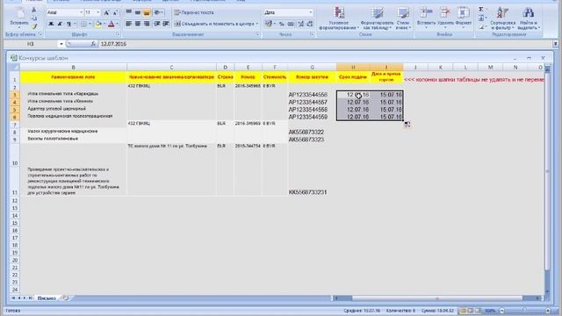Screen dimensions: 562x316
Task: Click cell with KK5568733231
Action: click(312, 182)
